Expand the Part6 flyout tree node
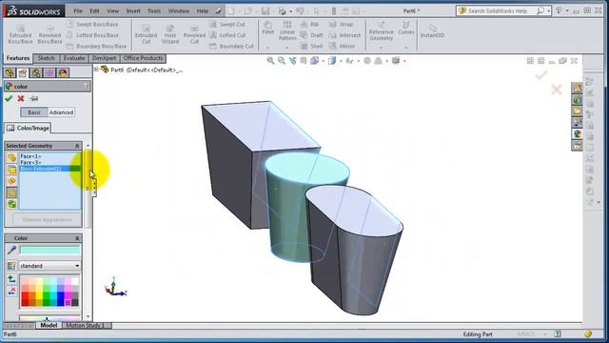609x343 pixels. pos(96,70)
